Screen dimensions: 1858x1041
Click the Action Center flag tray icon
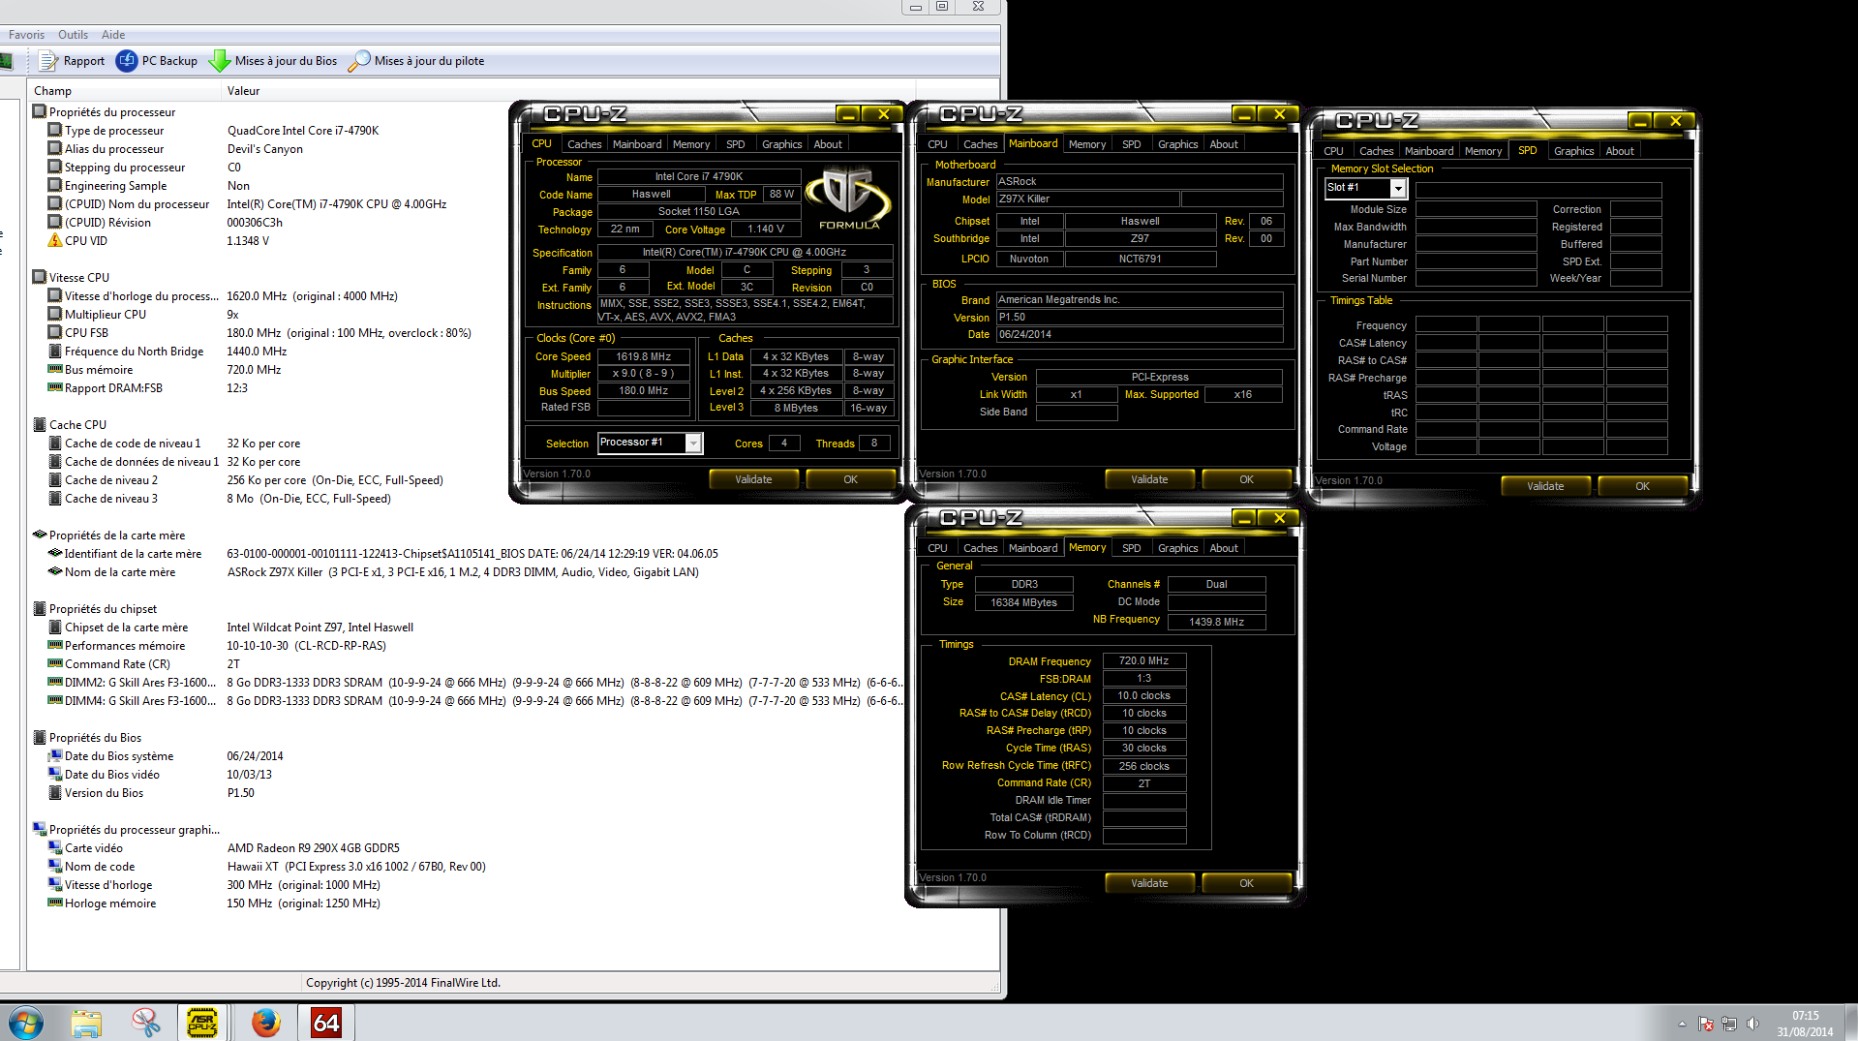(x=1706, y=1024)
